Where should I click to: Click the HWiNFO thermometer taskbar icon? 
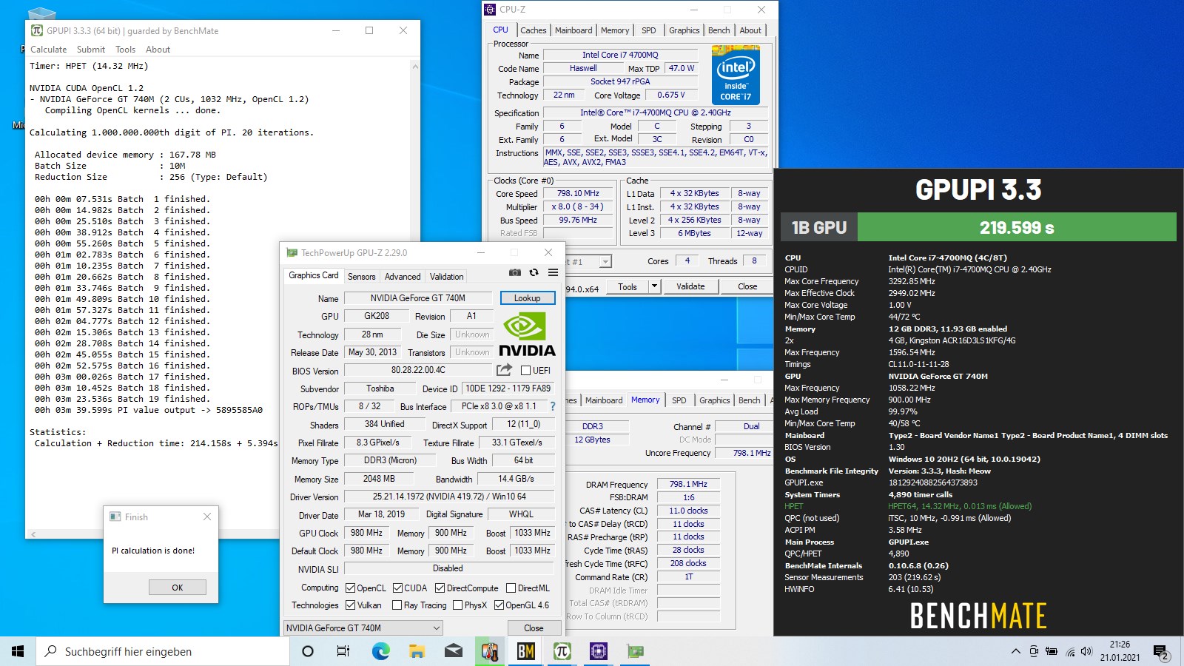click(489, 651)
